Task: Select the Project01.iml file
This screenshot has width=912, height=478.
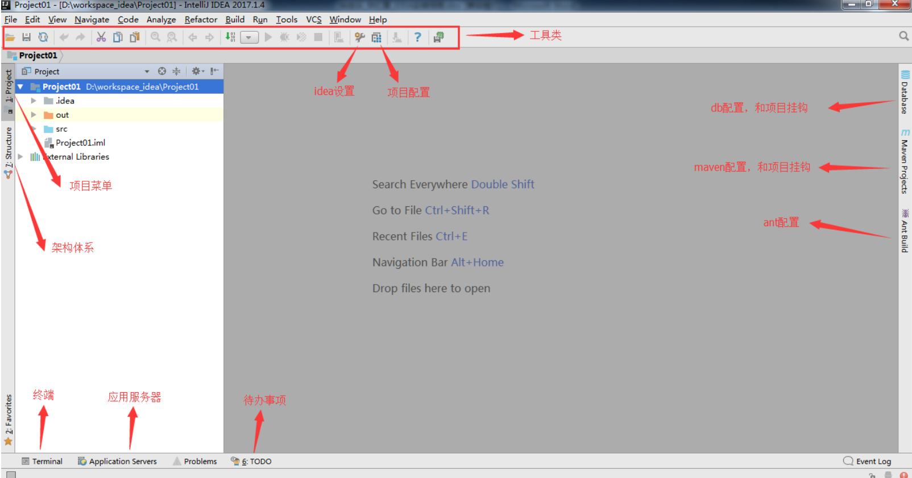Action: coord(74,143)
